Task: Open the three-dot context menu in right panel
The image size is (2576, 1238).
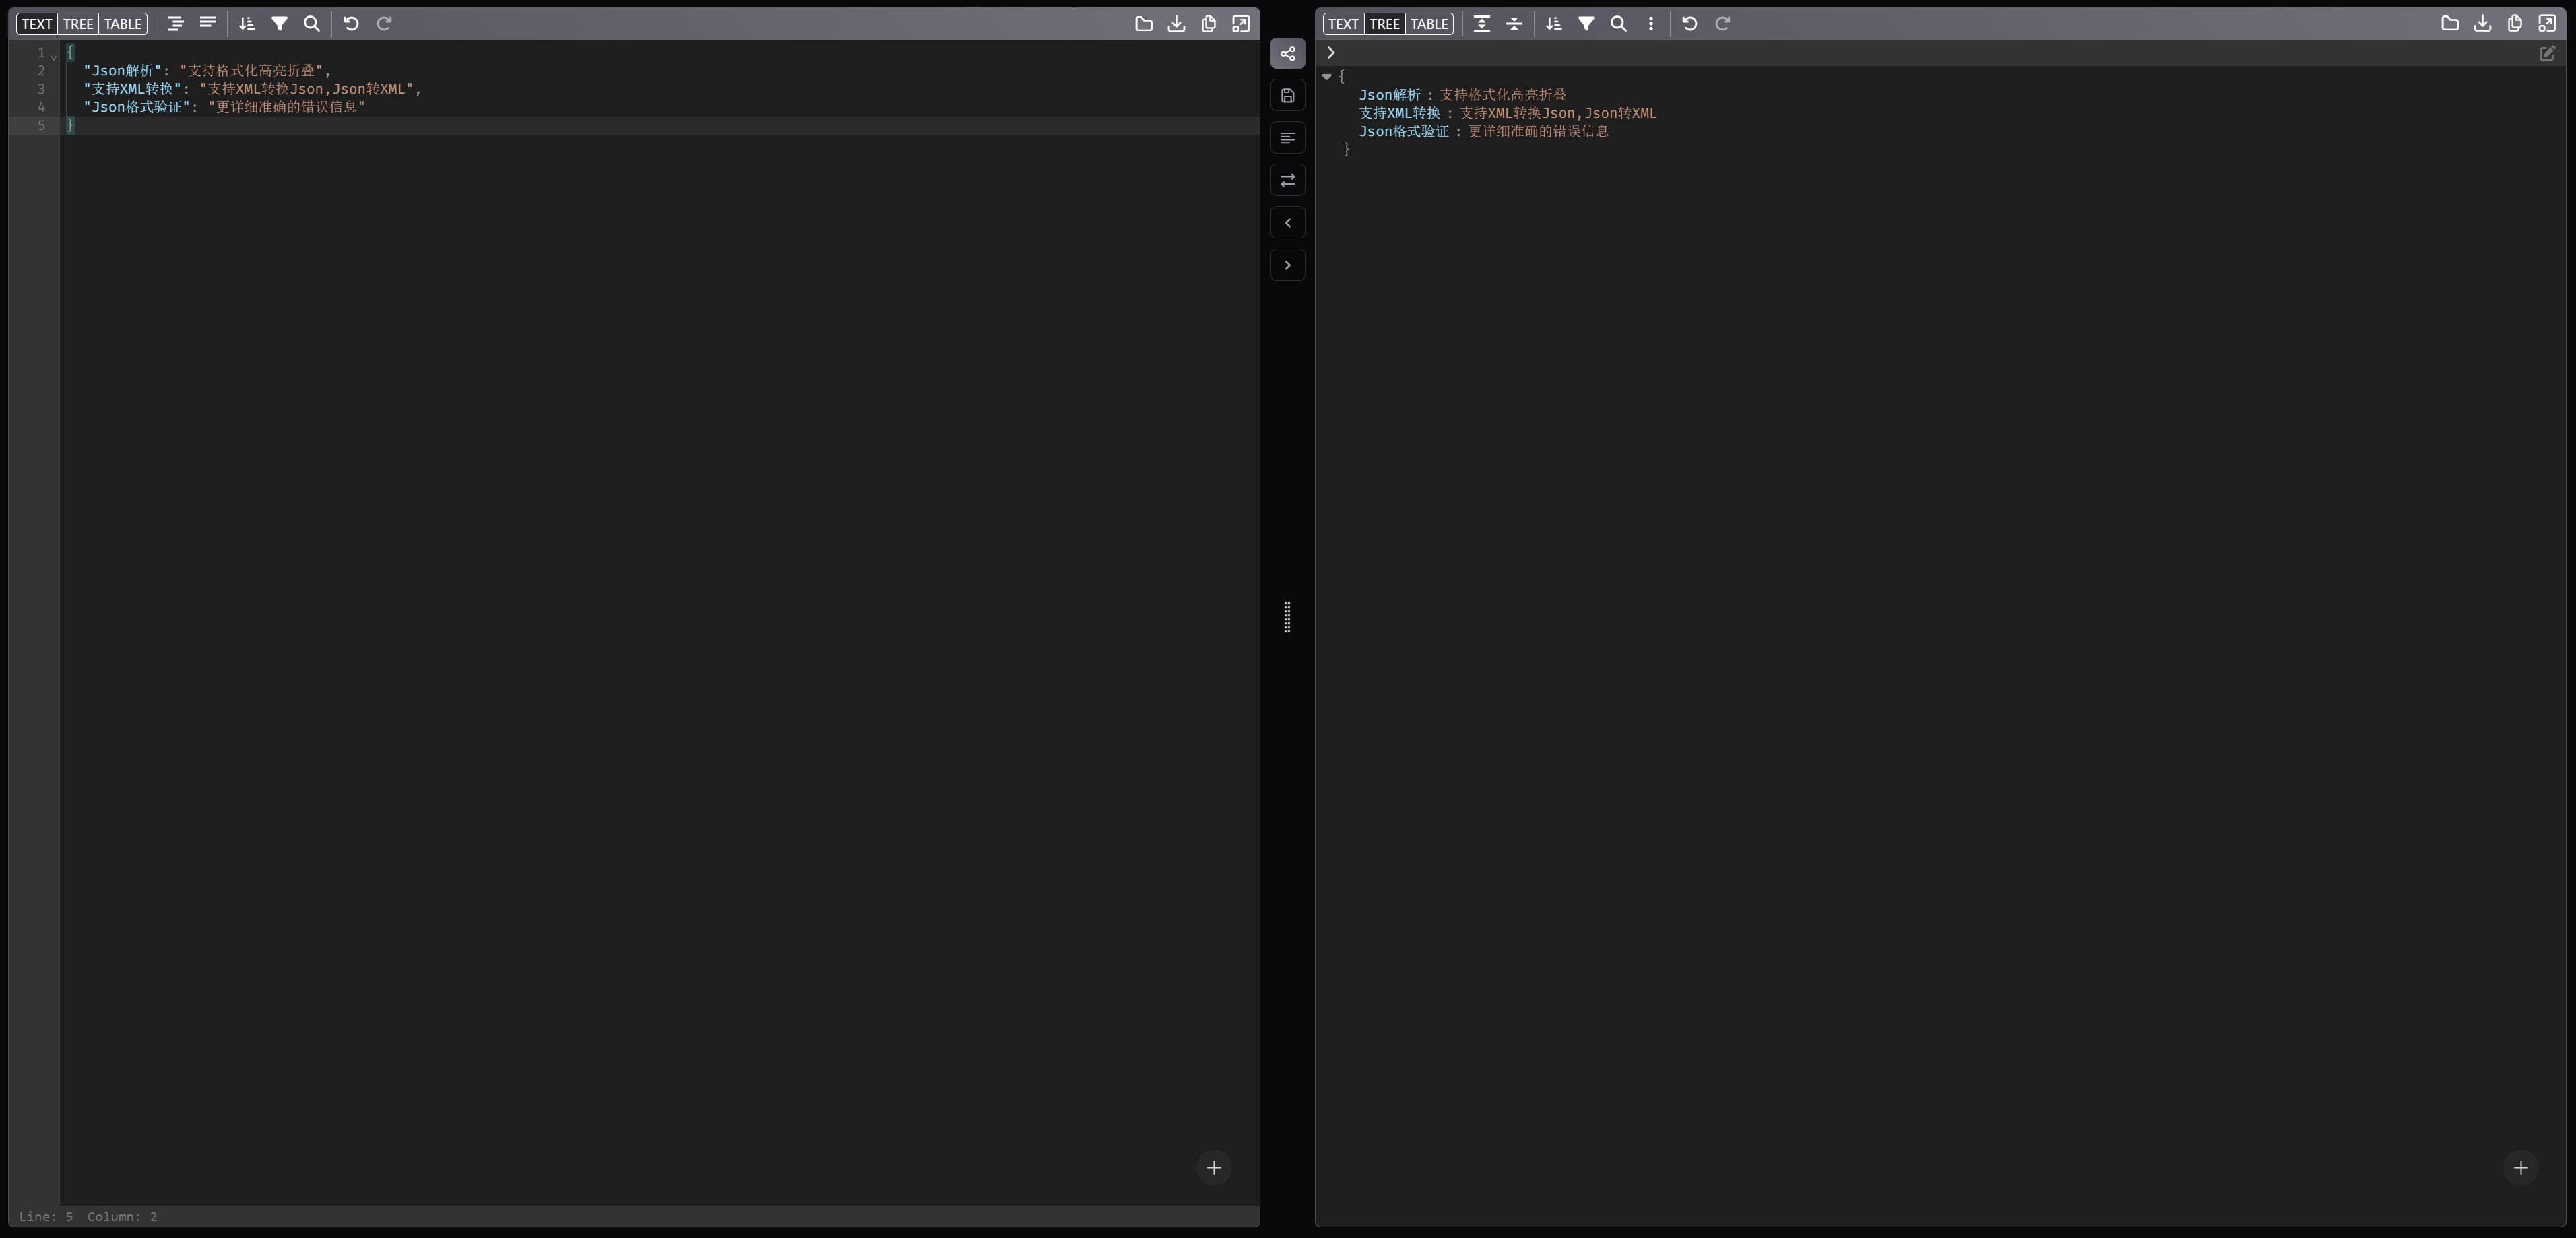Action: tap(1651, 24)
